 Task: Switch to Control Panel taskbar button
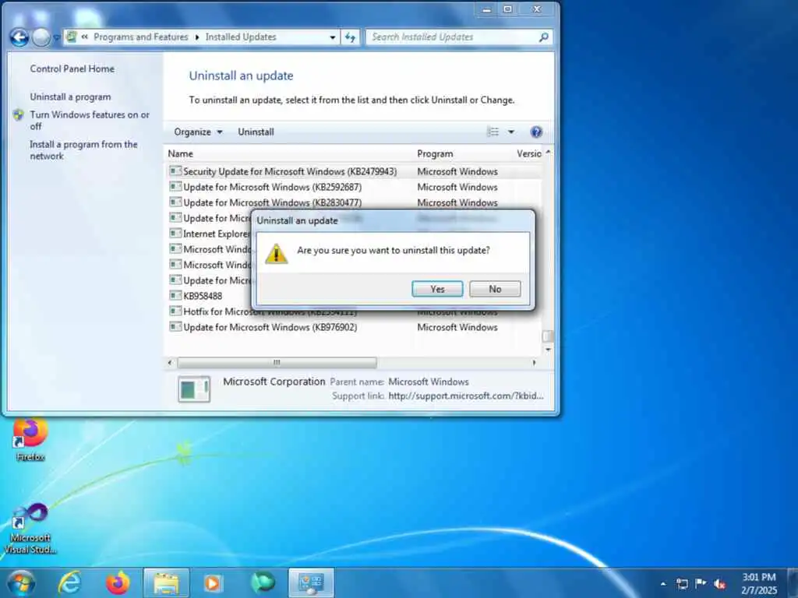point(311,582)
